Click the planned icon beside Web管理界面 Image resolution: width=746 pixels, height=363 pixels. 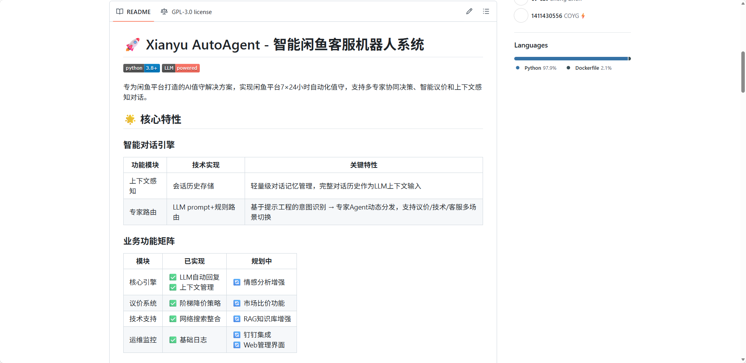click(237, 345)
